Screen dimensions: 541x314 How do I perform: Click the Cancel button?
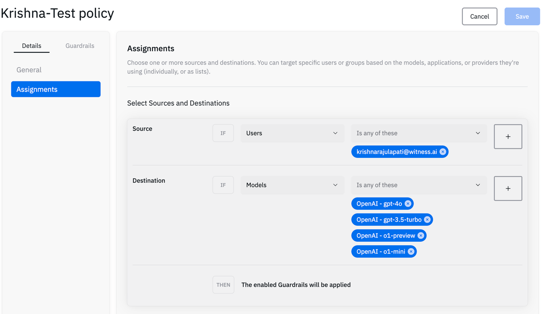(479, 16)
